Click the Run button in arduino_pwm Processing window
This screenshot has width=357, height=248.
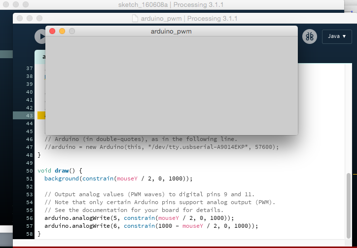pyautogui.click(x=40, y=36)
